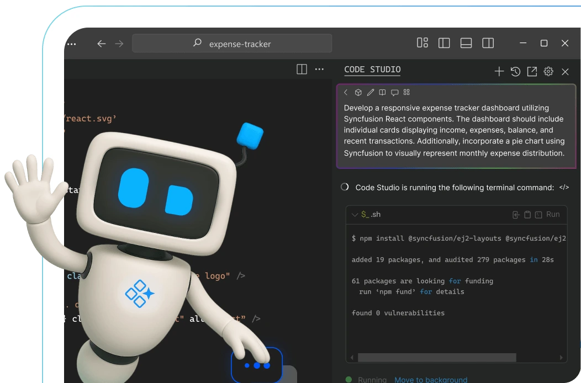Open chat history clock icon
Viewport: 581px width, 383px height.
(x=515, y=72)
